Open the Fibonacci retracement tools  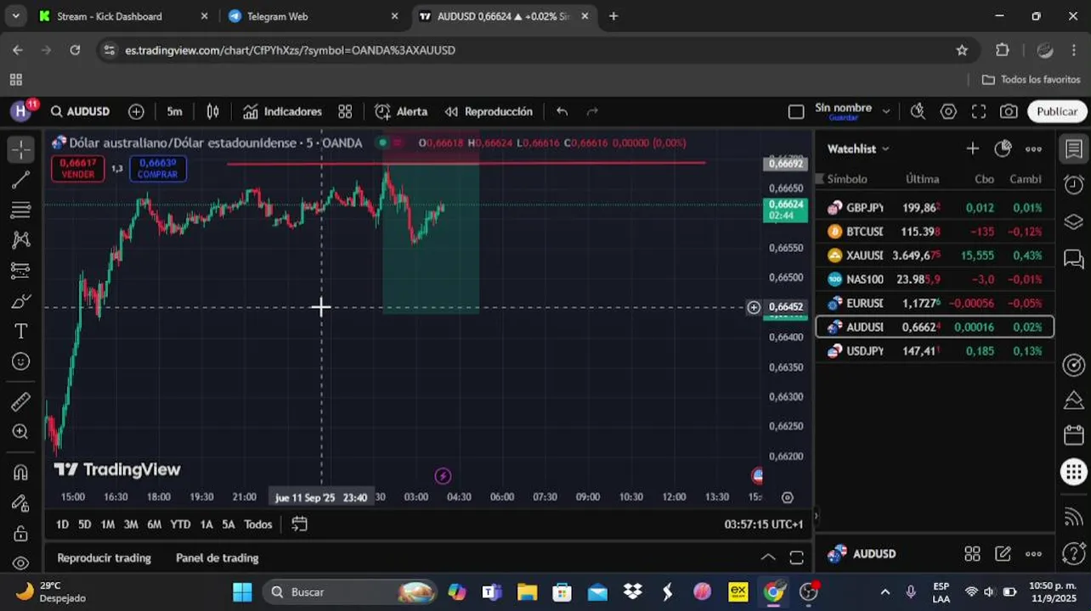coord(21,210)
